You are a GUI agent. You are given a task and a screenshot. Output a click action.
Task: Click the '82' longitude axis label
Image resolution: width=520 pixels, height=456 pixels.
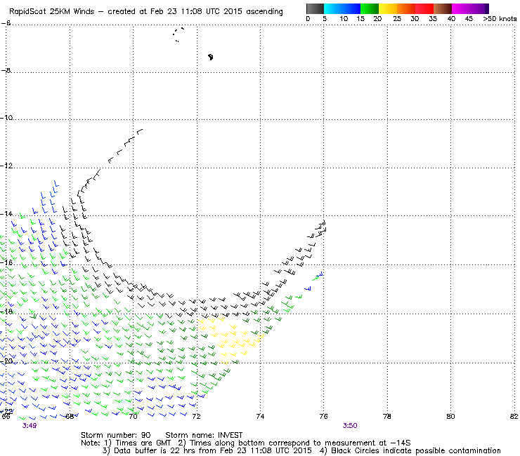(514, 417)
